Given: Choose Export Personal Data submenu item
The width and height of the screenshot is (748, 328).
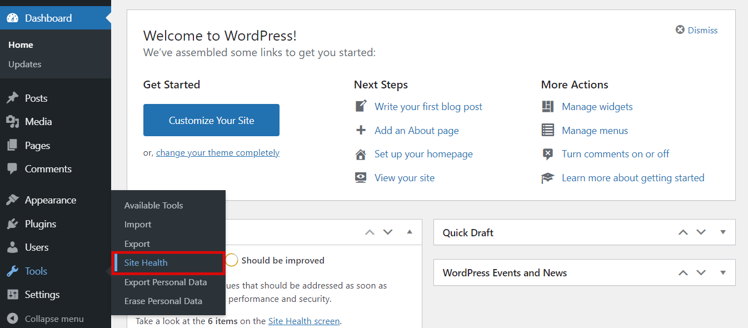Looking at the screenshot, I should pyautogui.click(x=166, y=282).
